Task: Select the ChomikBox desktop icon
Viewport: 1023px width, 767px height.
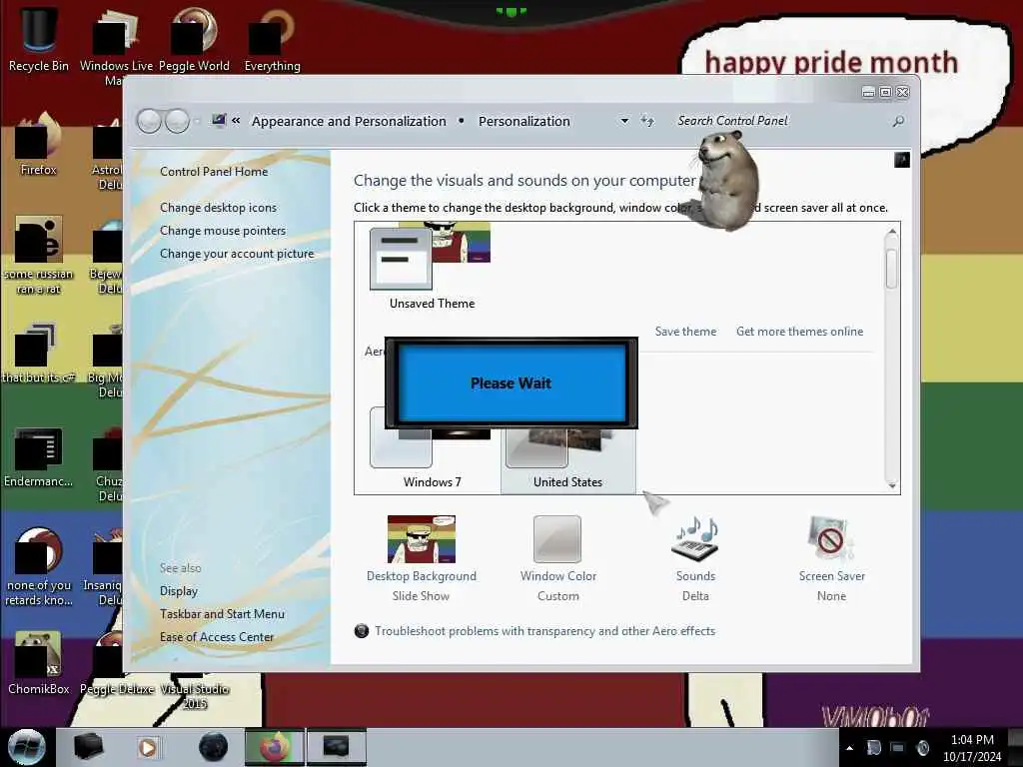Action: (x=39, y=663)
